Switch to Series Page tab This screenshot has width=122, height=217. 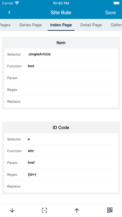click(x=30, y=25)
